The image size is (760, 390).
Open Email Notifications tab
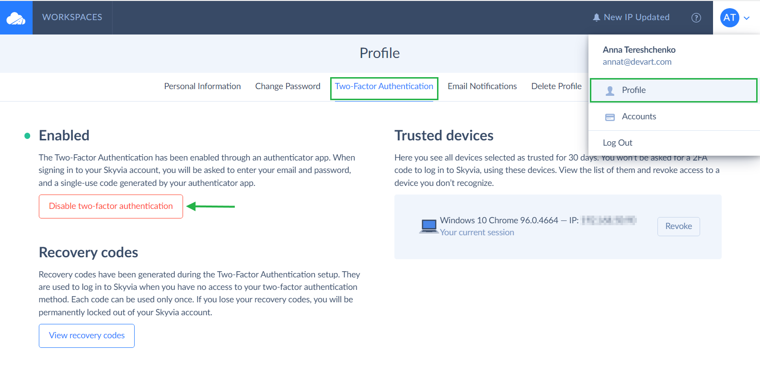point(482,86)
